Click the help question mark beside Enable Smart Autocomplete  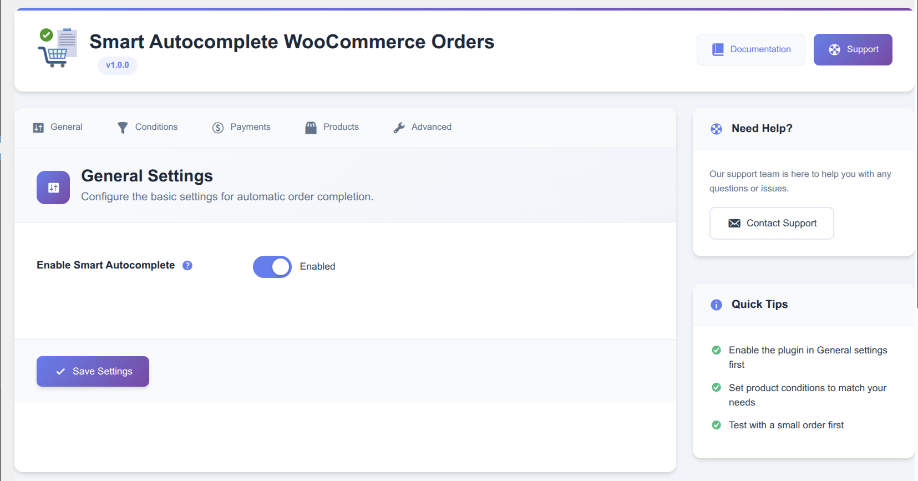pyautogui.click(x=187, y=265)
